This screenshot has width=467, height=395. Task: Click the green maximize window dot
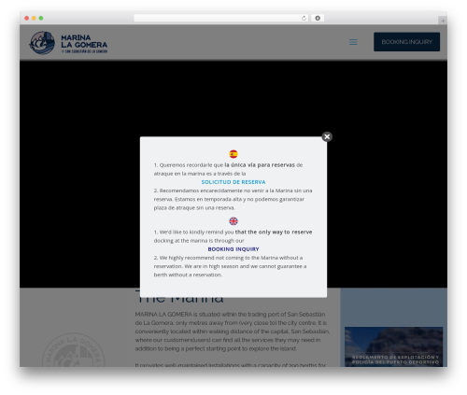(41, 19)
